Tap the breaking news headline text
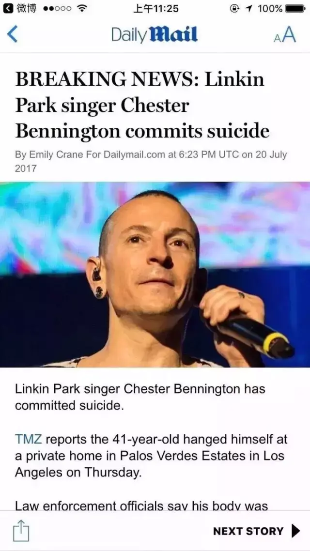Screen dimensions: 310x551 pos(142,105)
